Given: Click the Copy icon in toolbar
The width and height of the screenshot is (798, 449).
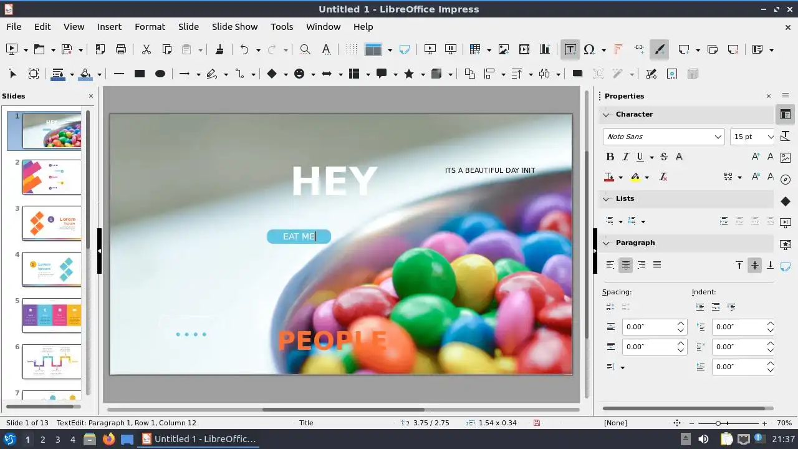Looking at the screenshot, I should point(166,49).
